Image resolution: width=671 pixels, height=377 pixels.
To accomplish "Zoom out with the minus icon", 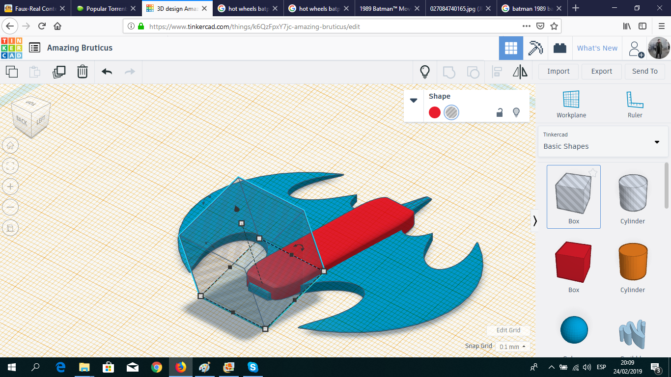I will (x=10, y=207).
